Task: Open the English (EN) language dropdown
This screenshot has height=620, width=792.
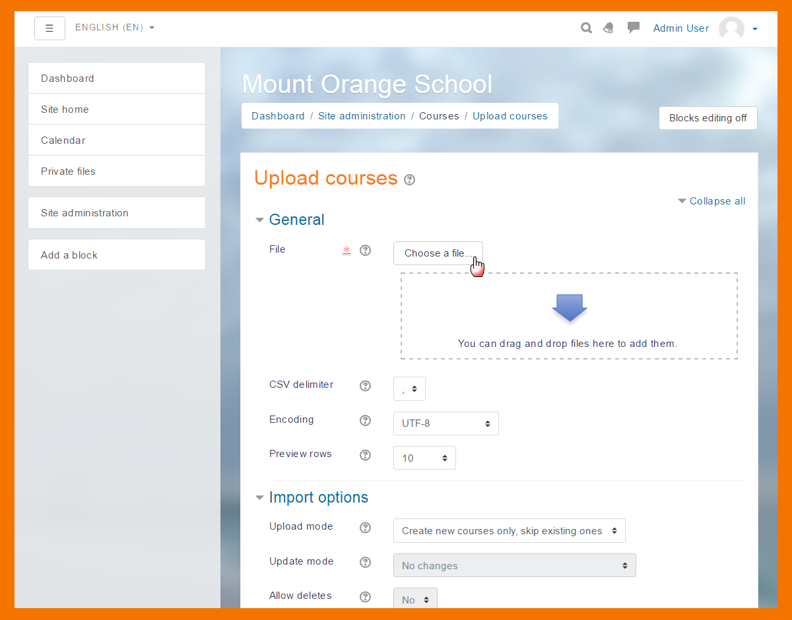Action: click(x=115, y=28)
